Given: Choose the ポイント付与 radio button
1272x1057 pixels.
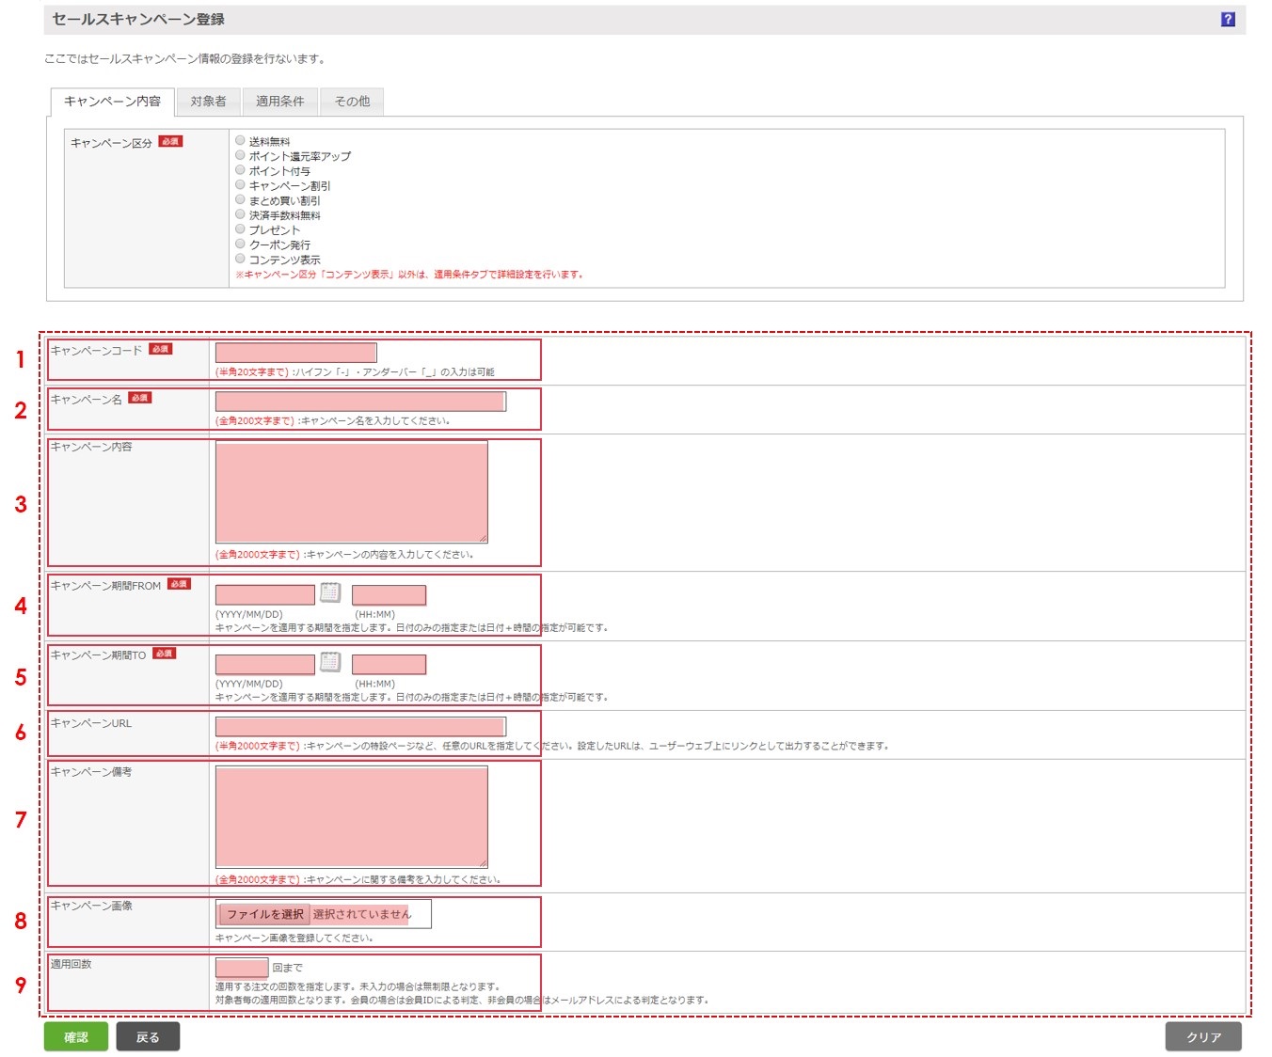Looking at the screenshot, I should click(x=240, y=170).
